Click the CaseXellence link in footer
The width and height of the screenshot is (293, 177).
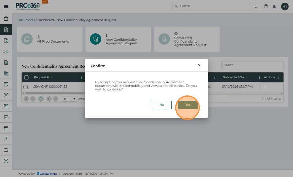pyautogui.click(x=47, y=174)
